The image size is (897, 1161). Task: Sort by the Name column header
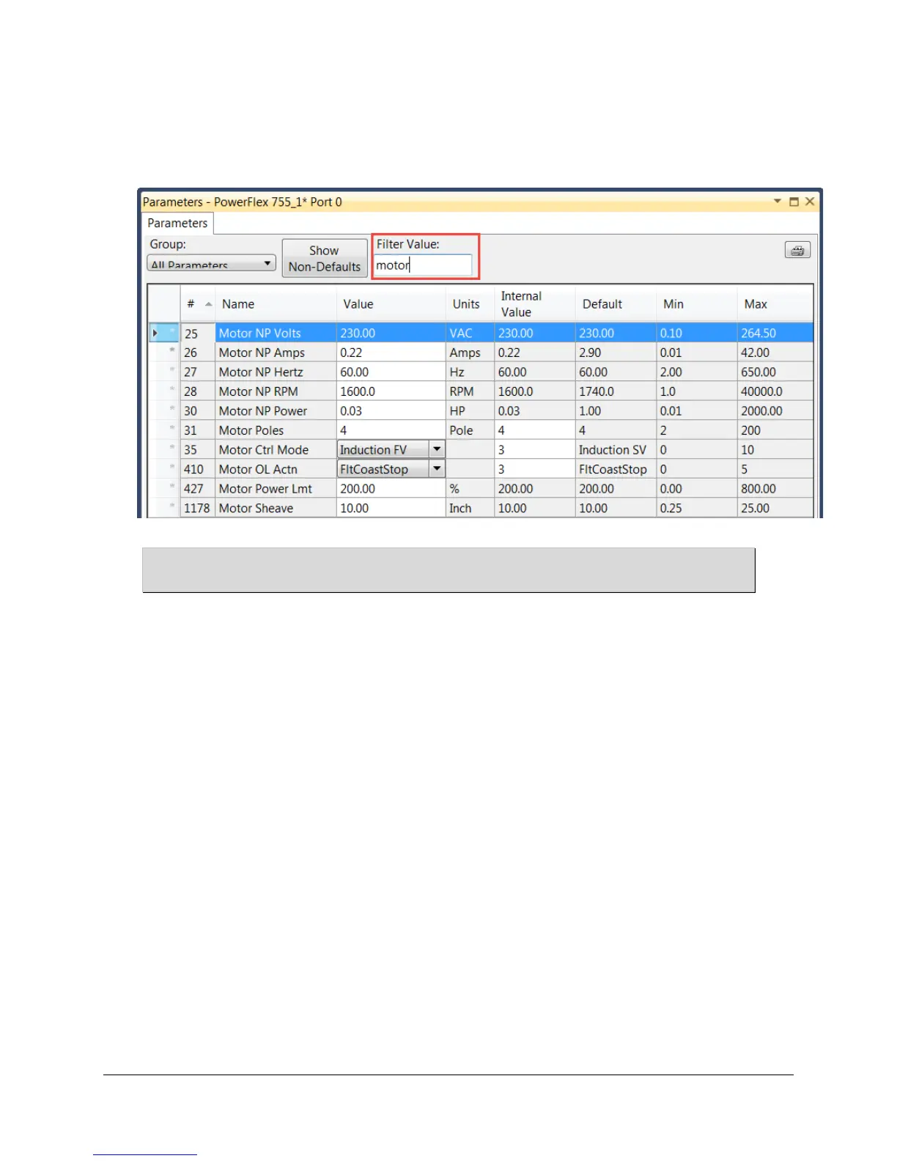[276, 303]
